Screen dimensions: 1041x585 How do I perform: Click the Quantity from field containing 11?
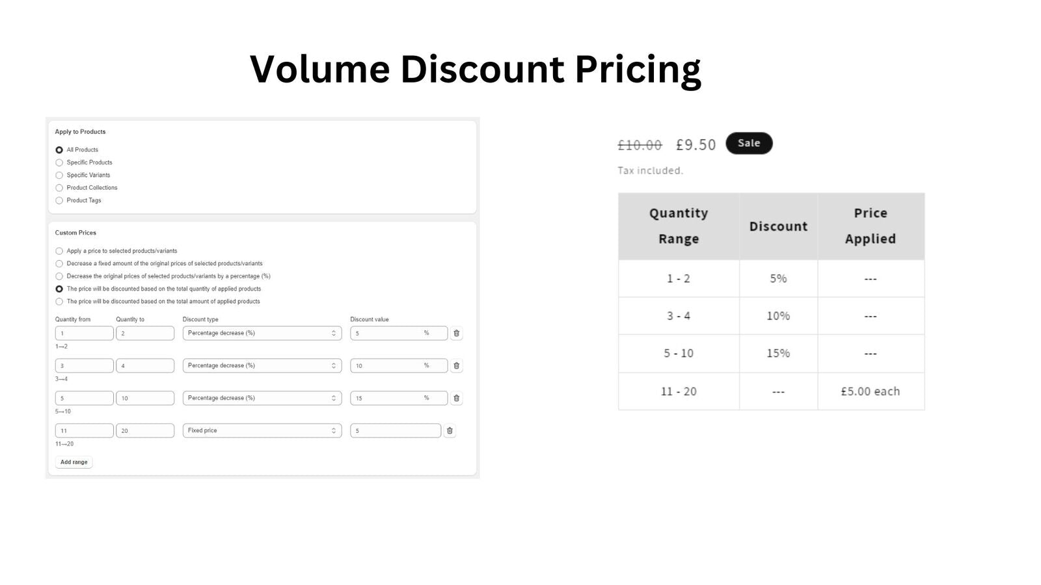[x=83, y=430]
